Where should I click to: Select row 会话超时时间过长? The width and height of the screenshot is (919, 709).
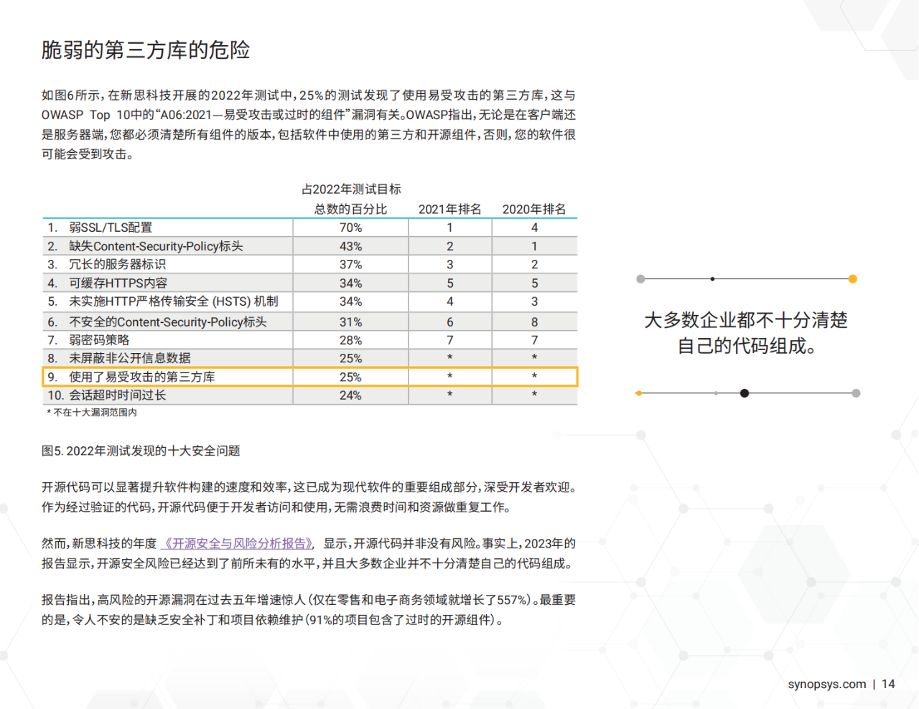point(310,395)
